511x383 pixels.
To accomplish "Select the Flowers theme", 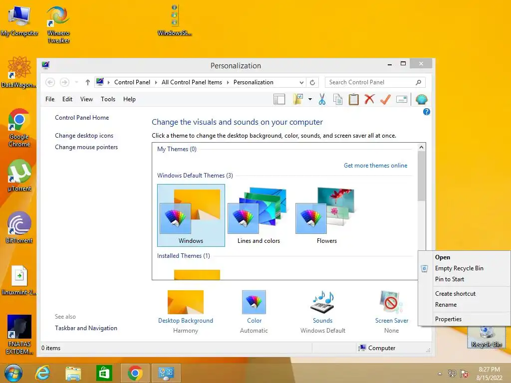I will point(326,215).
